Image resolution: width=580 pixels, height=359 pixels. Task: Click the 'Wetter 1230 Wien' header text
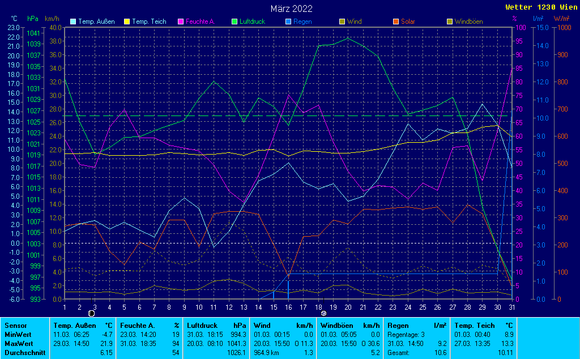[x=541, y=7]
